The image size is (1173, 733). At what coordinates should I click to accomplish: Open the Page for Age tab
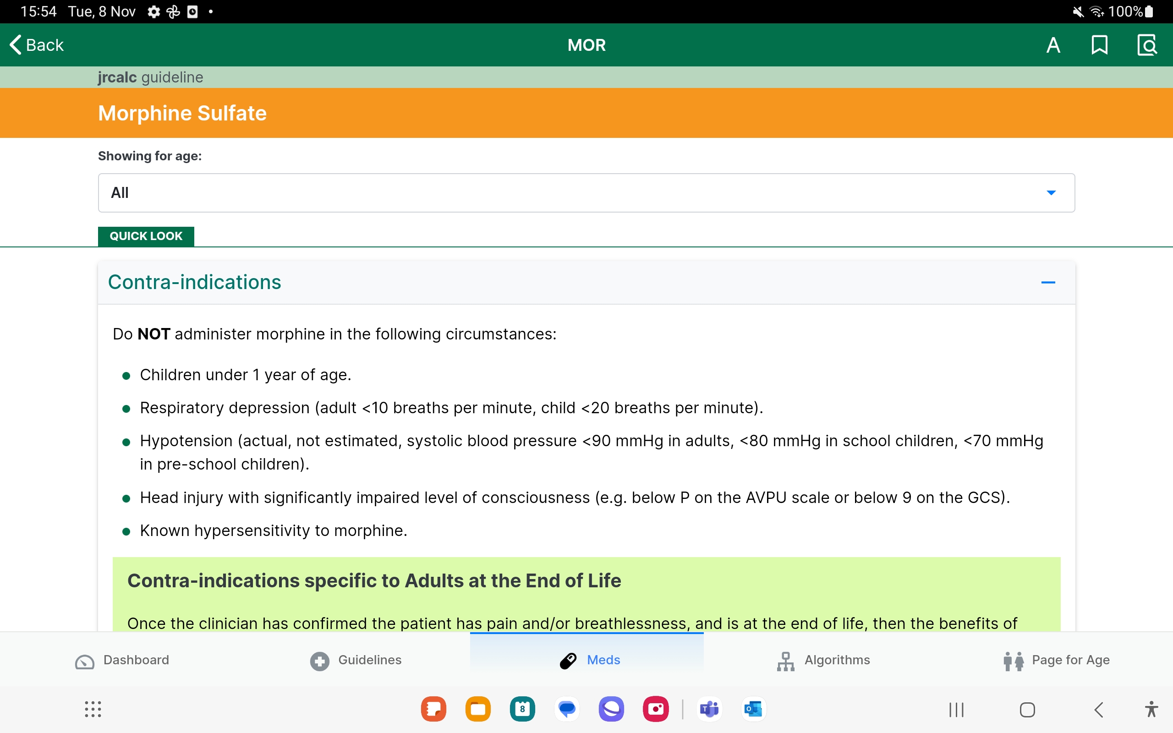(x=1057, y=660)
